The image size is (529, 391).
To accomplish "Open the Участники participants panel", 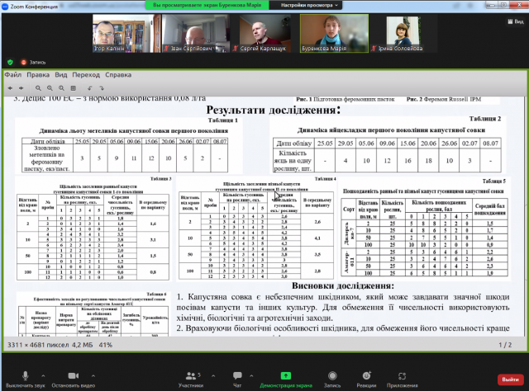I will (x=191, y=379).
